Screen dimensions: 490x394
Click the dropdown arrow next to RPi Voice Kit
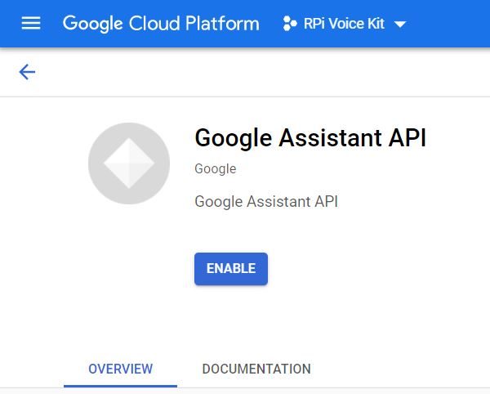(x=400, y=24)
